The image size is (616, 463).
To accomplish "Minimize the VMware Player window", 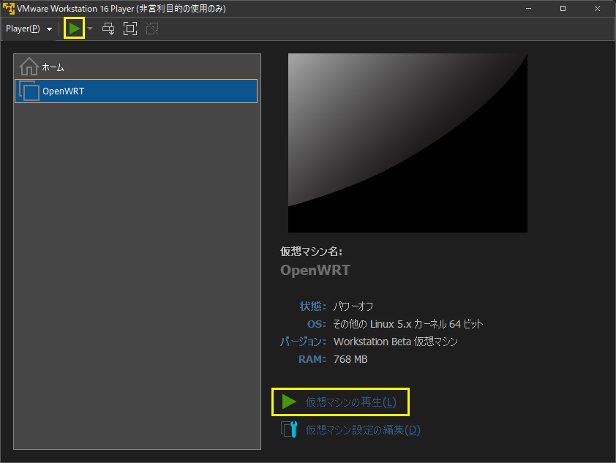I will pos(528,8).
